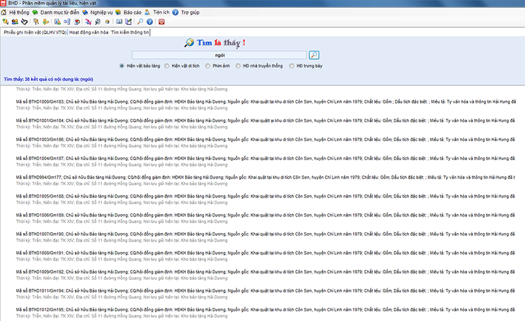Screen dimensions: 525x321
Task: Click the search button next to the ngói field
Action: point(314,55)
